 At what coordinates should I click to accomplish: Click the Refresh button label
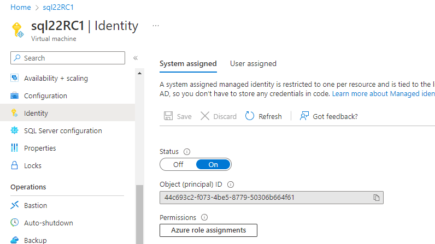(270, 117)
